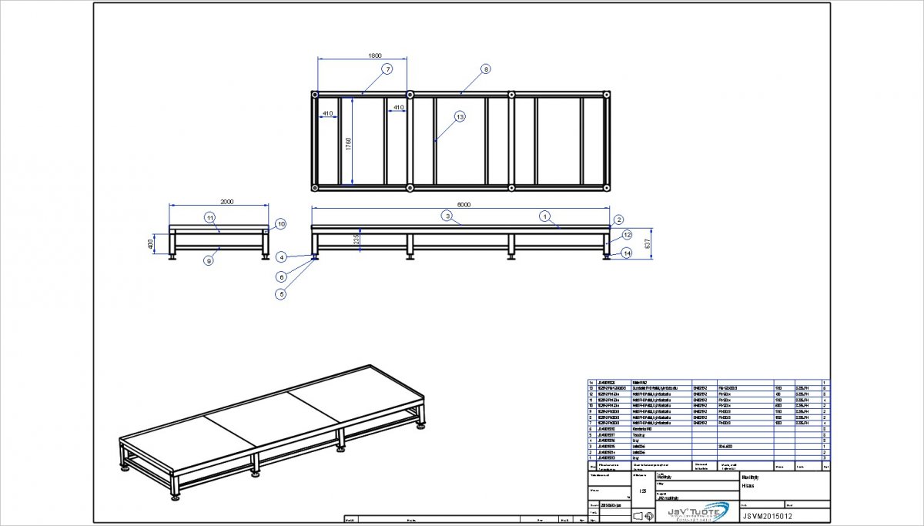Select balloon callout number 8

pyautogui.click(x=485, y=69)
